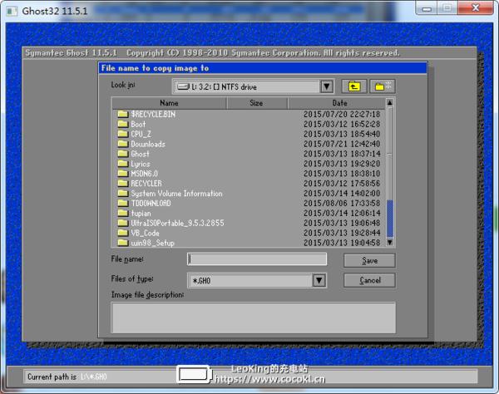
Task: Click the Save button
Action: click(369, 261)
